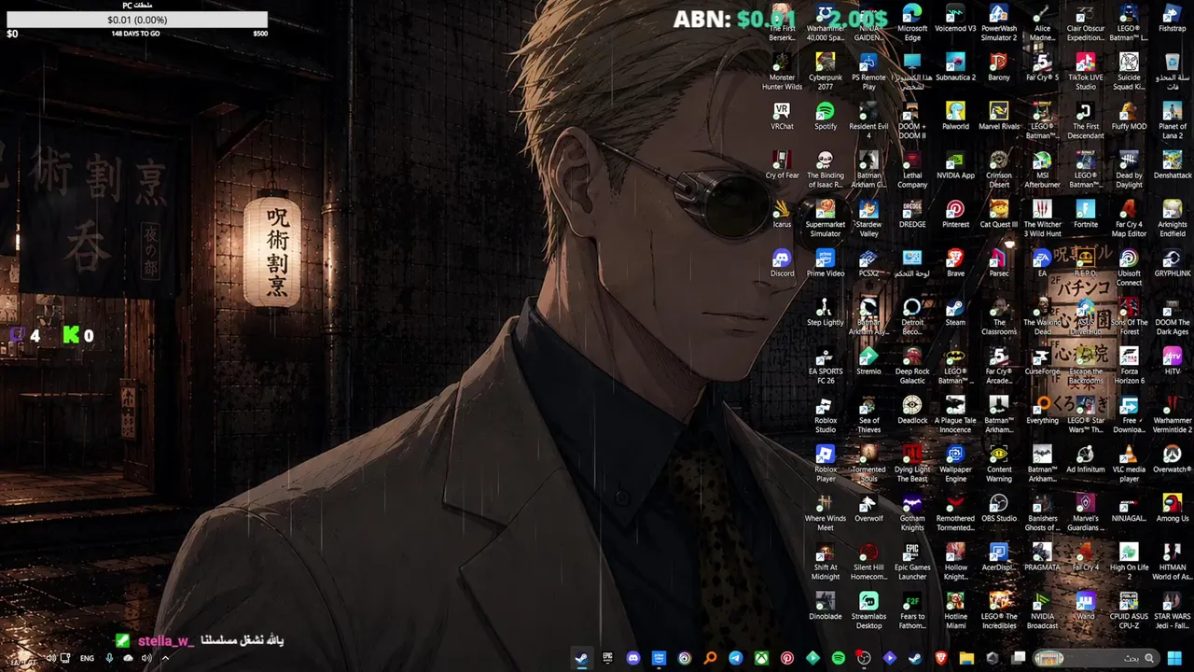Select the Among Us desktop icon
Screen dimensions: 1194x672
click(1173, 508)
